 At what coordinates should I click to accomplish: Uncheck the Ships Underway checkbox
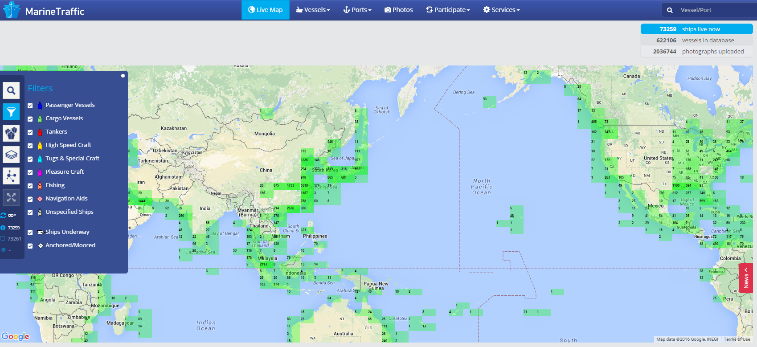point(30,233)
